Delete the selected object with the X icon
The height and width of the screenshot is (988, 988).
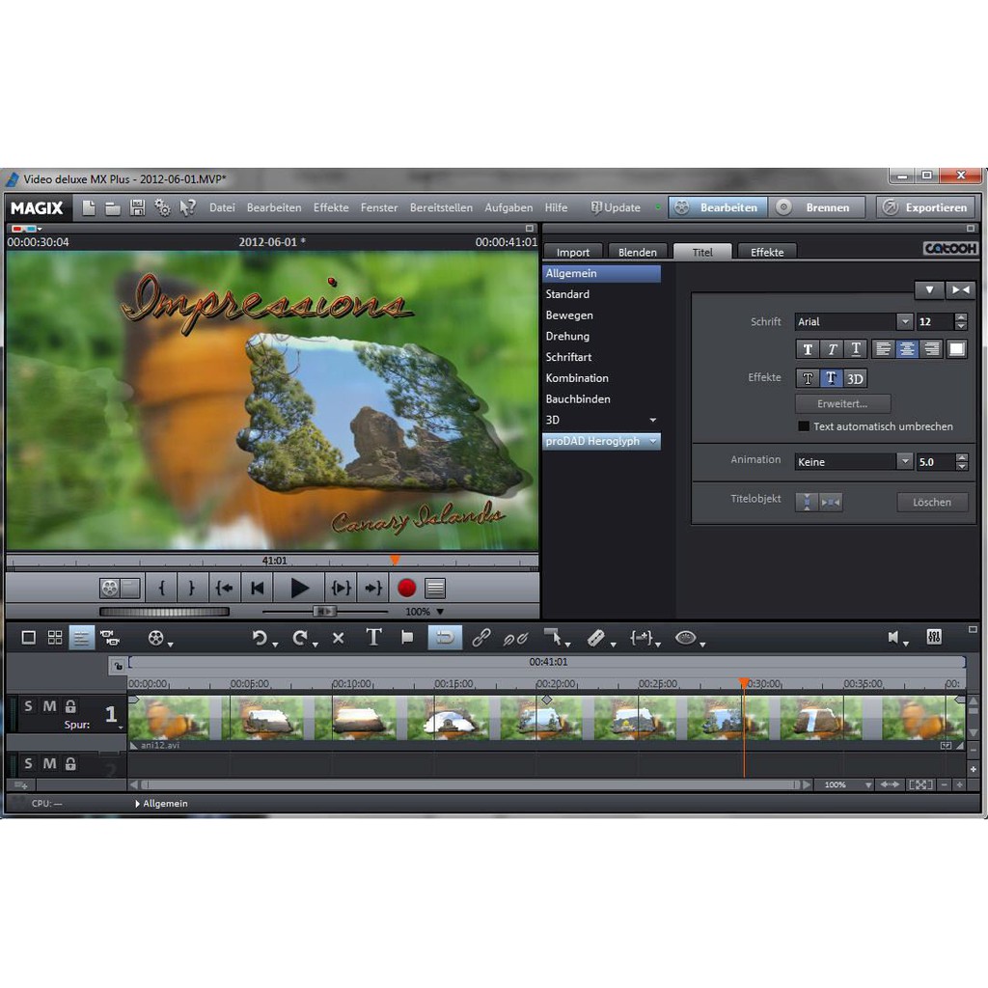tap(339, 639)
